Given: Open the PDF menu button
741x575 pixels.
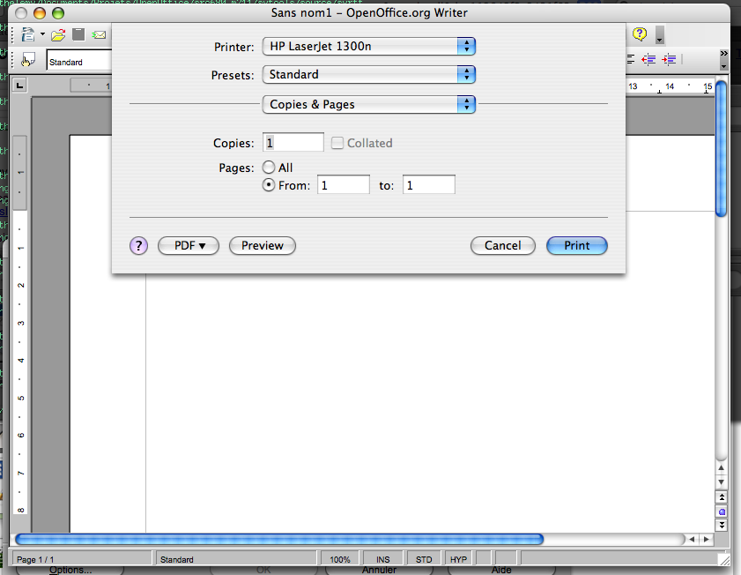Looking at the screenshot, I should (189, 246).
